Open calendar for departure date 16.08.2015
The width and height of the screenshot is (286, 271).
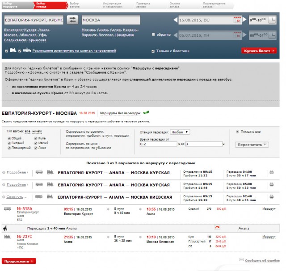(x=238, y=21)
